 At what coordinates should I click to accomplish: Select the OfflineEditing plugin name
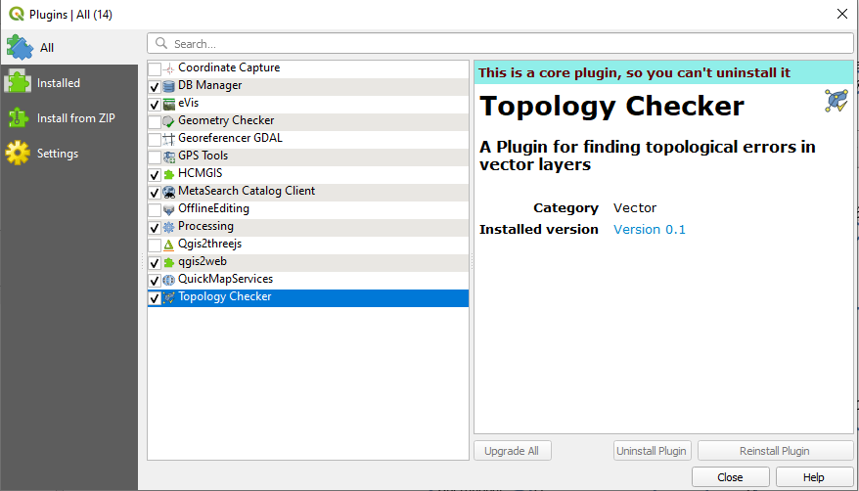point(213,208)
